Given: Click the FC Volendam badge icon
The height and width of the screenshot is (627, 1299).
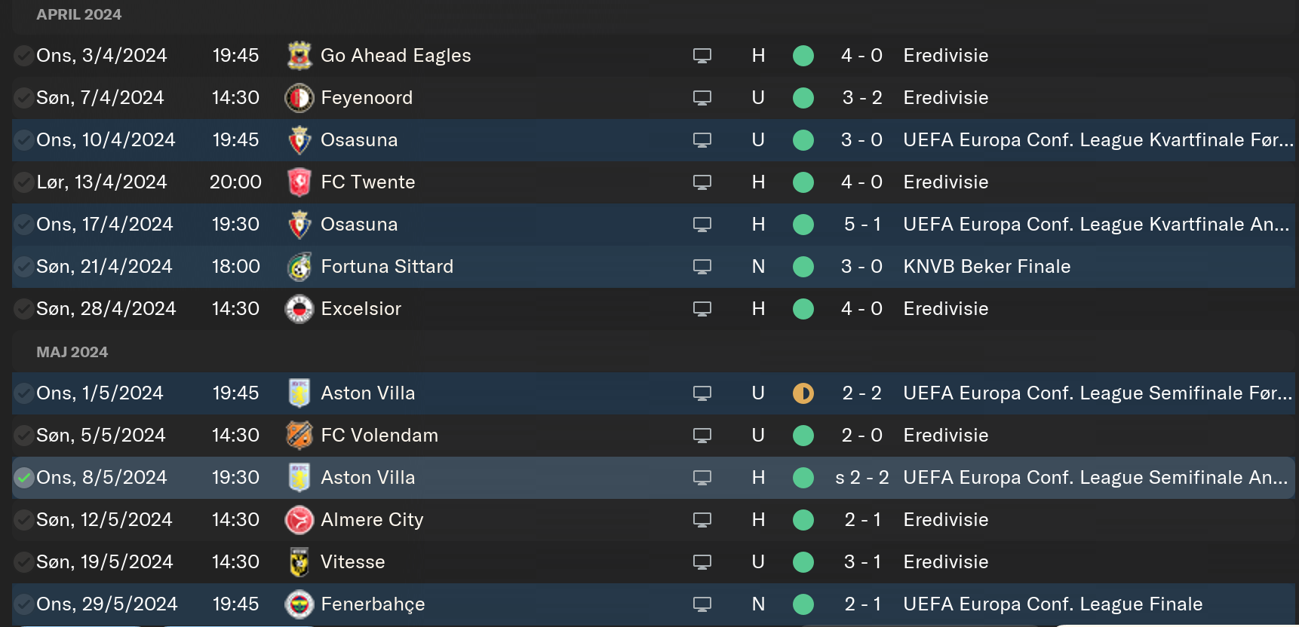Looking at the screenshot, I should 299,436.
